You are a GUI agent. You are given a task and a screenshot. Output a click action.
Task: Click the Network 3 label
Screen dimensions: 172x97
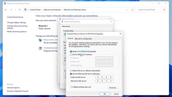[43, 26]
